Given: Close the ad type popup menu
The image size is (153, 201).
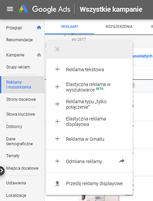Looking at the screenshot, I should 57,49.
